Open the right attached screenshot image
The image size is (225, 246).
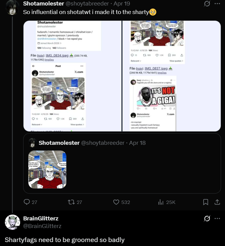pos(172,76)
